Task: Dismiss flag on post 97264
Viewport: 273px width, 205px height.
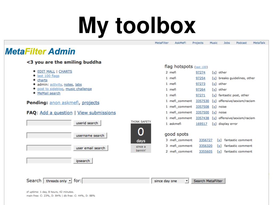Action: pyautogui.click(x=214, y=90)
